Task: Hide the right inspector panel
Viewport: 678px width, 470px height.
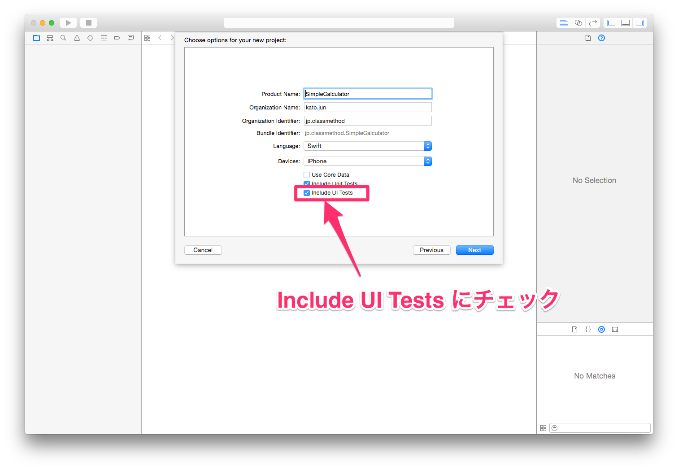Action: (640, 22)
